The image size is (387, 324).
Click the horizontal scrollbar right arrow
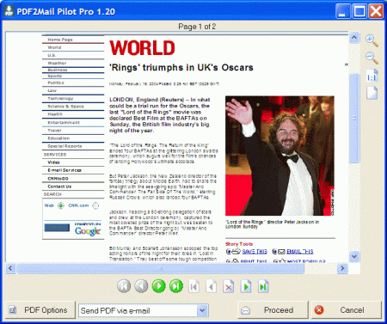point(342,268)
